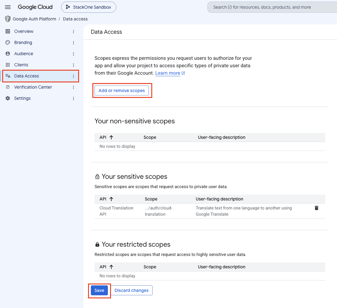Viewport: 337px width, 308px height.
Task: Click the Branding palette icon
Action: pyautogui.click(x=8, y=42)
